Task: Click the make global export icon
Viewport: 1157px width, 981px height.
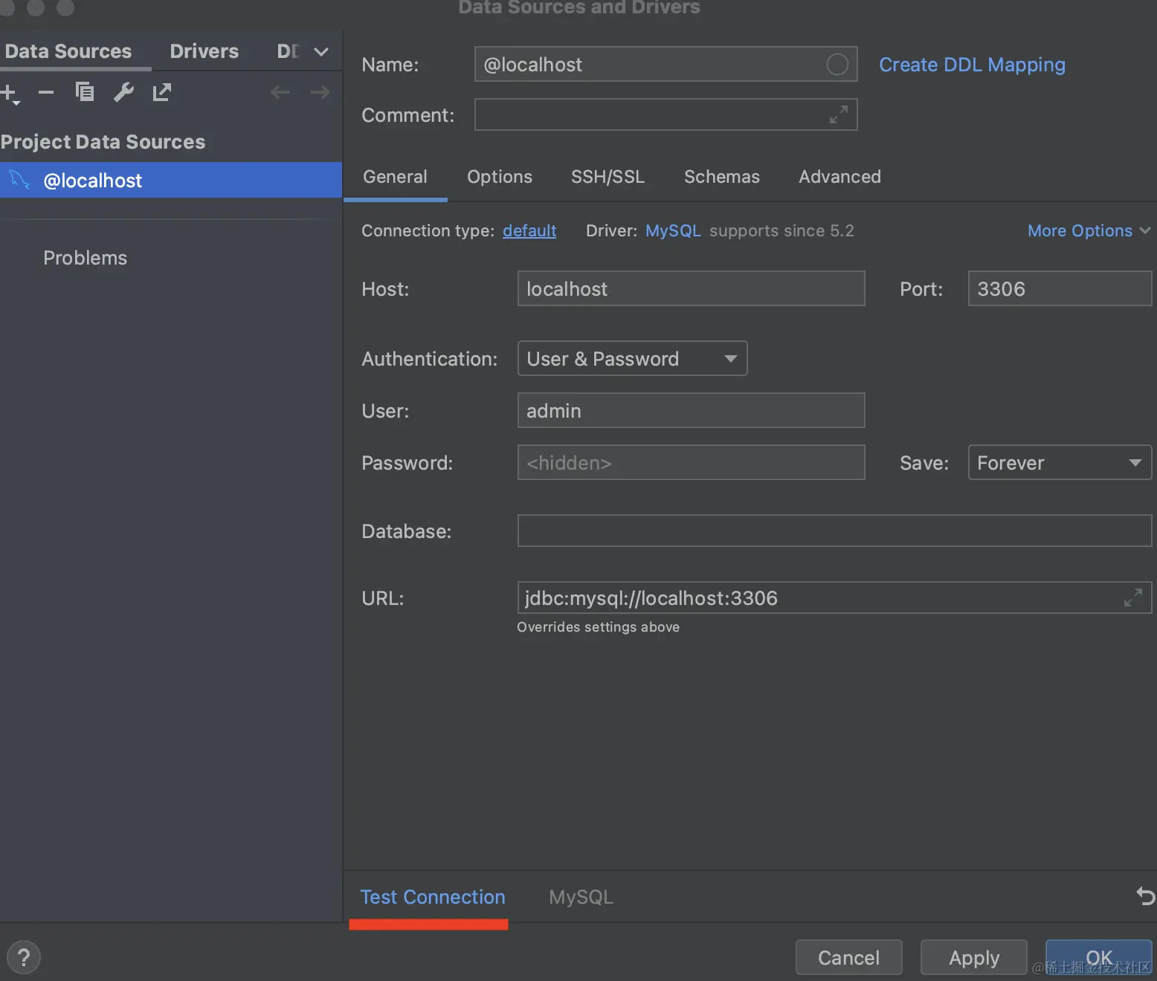Action: 162,92
